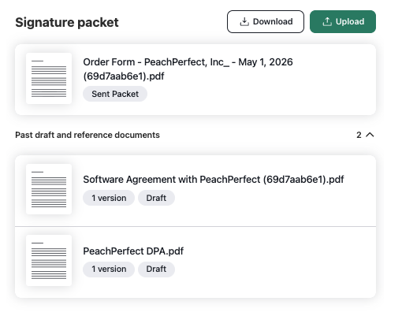Click 1 version badge on PeachPerfect DPA
402x316 pixels.
[x=109, y=269]
